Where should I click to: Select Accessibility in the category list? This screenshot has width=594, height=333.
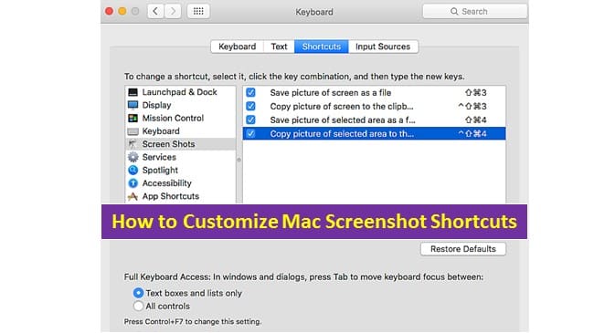coord(180,183)
